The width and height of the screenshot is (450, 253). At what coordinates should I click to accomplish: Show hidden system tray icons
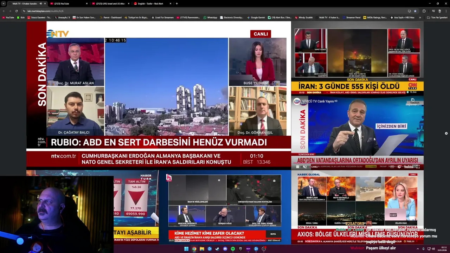[418, 249]
